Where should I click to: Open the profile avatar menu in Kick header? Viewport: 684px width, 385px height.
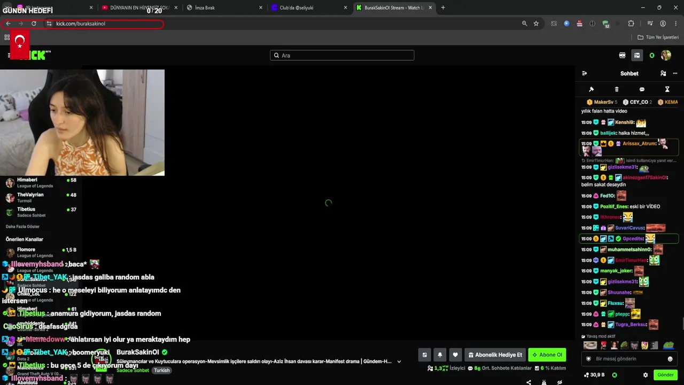click(666, 55)
